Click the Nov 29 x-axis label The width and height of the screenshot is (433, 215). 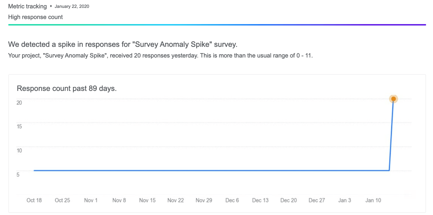[x=204, y=200]
